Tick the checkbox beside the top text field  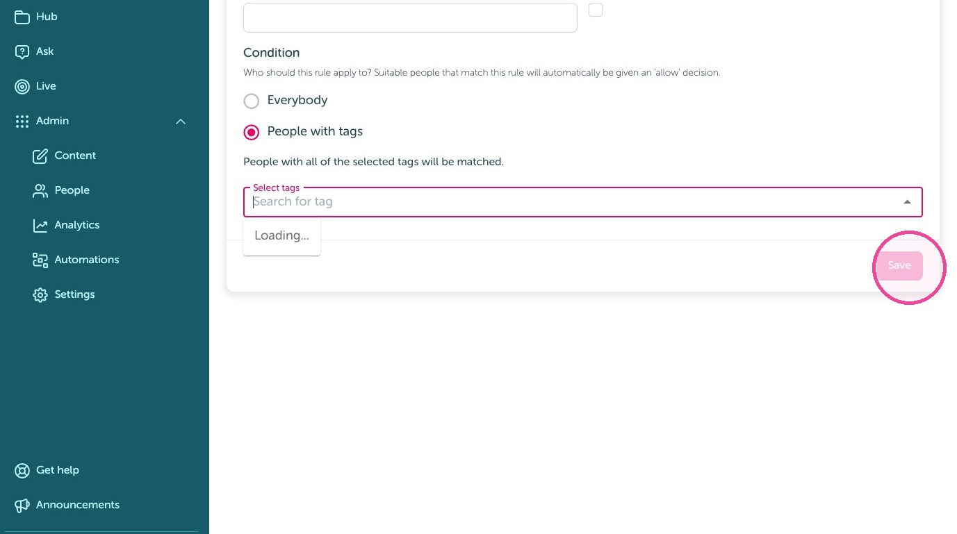pos(596,10)
